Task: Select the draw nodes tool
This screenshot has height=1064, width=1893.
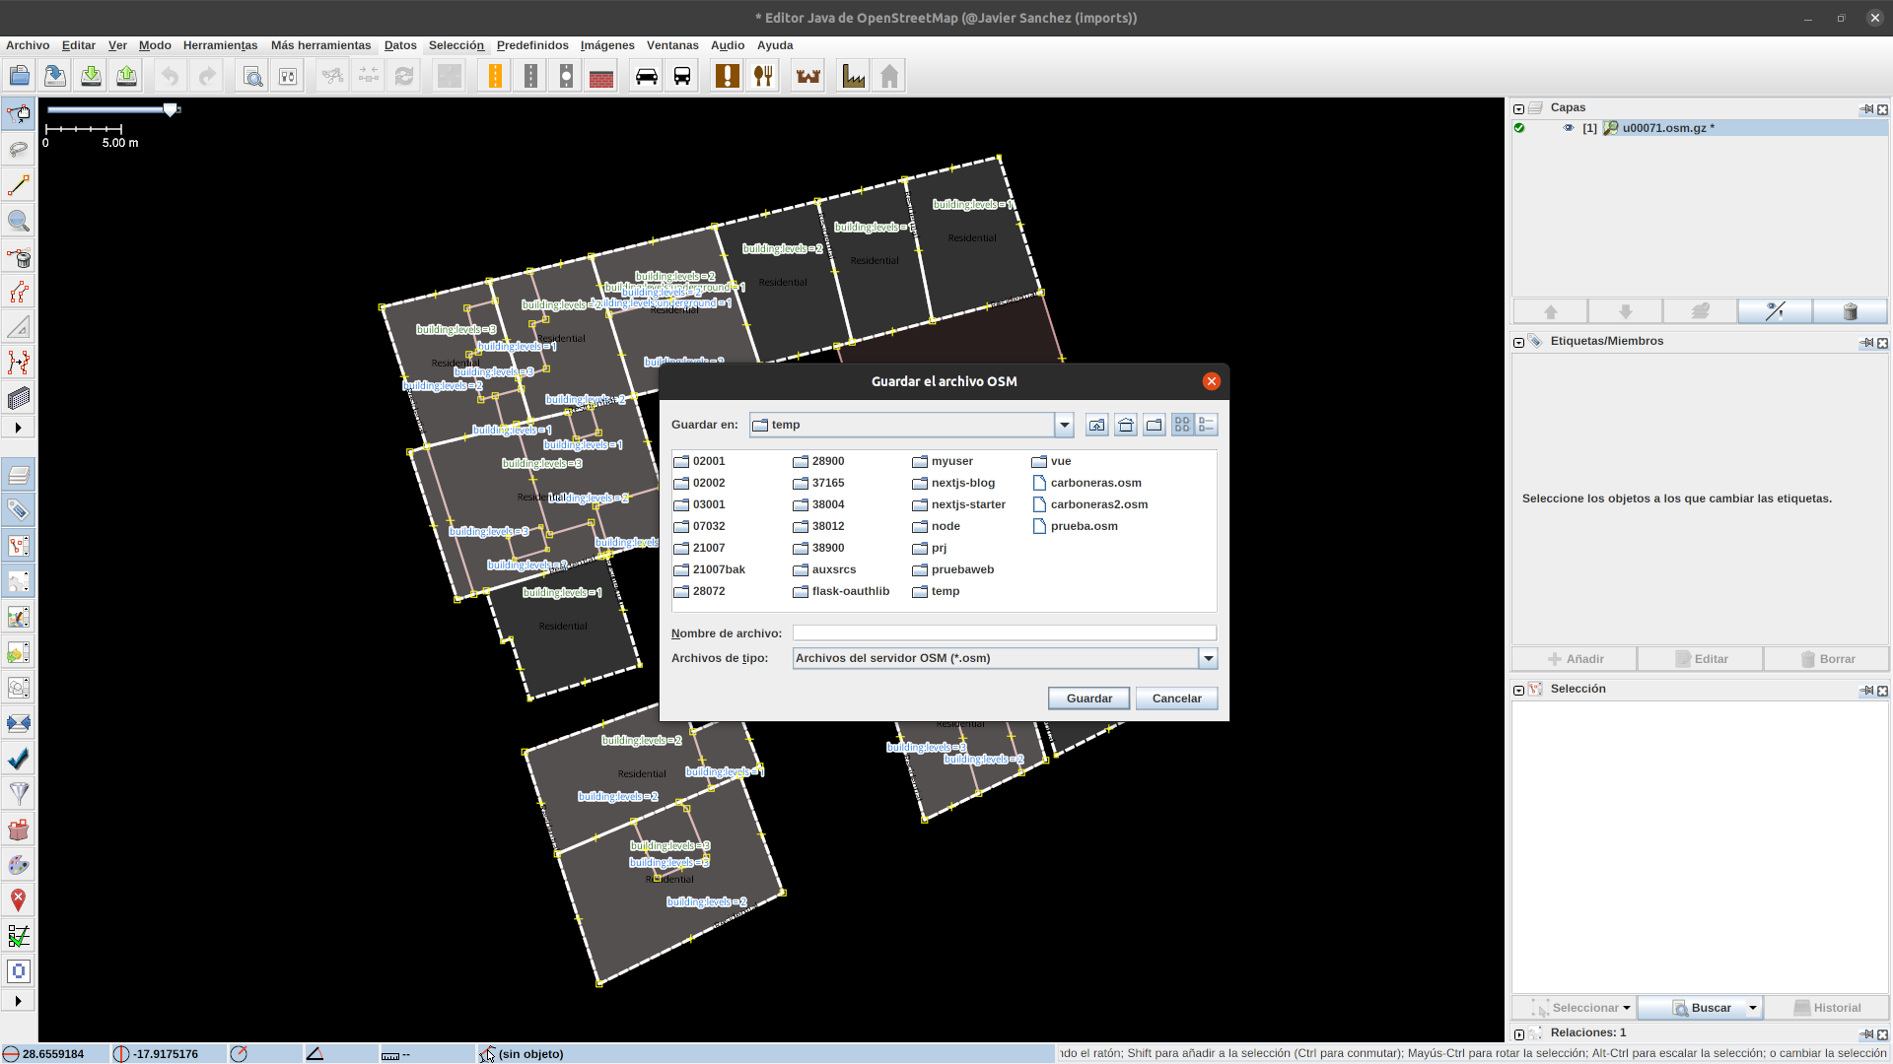Action: coord(18,185)
